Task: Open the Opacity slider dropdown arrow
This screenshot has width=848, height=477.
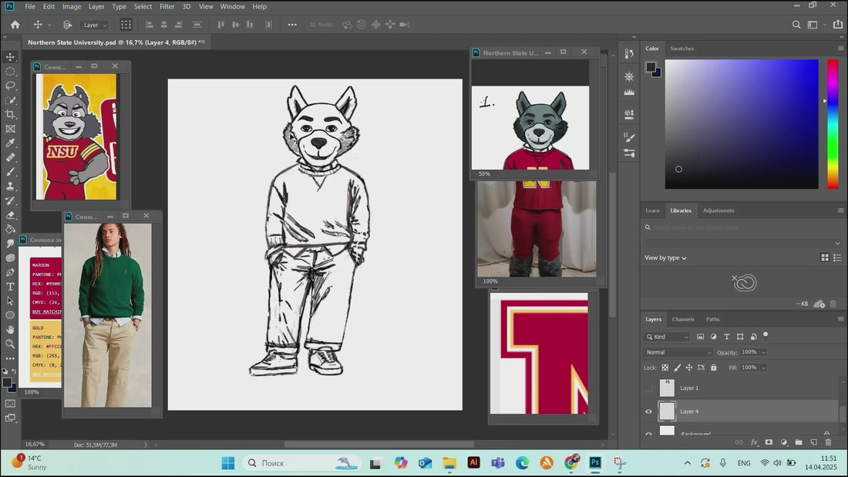Action: pos(763,352)
